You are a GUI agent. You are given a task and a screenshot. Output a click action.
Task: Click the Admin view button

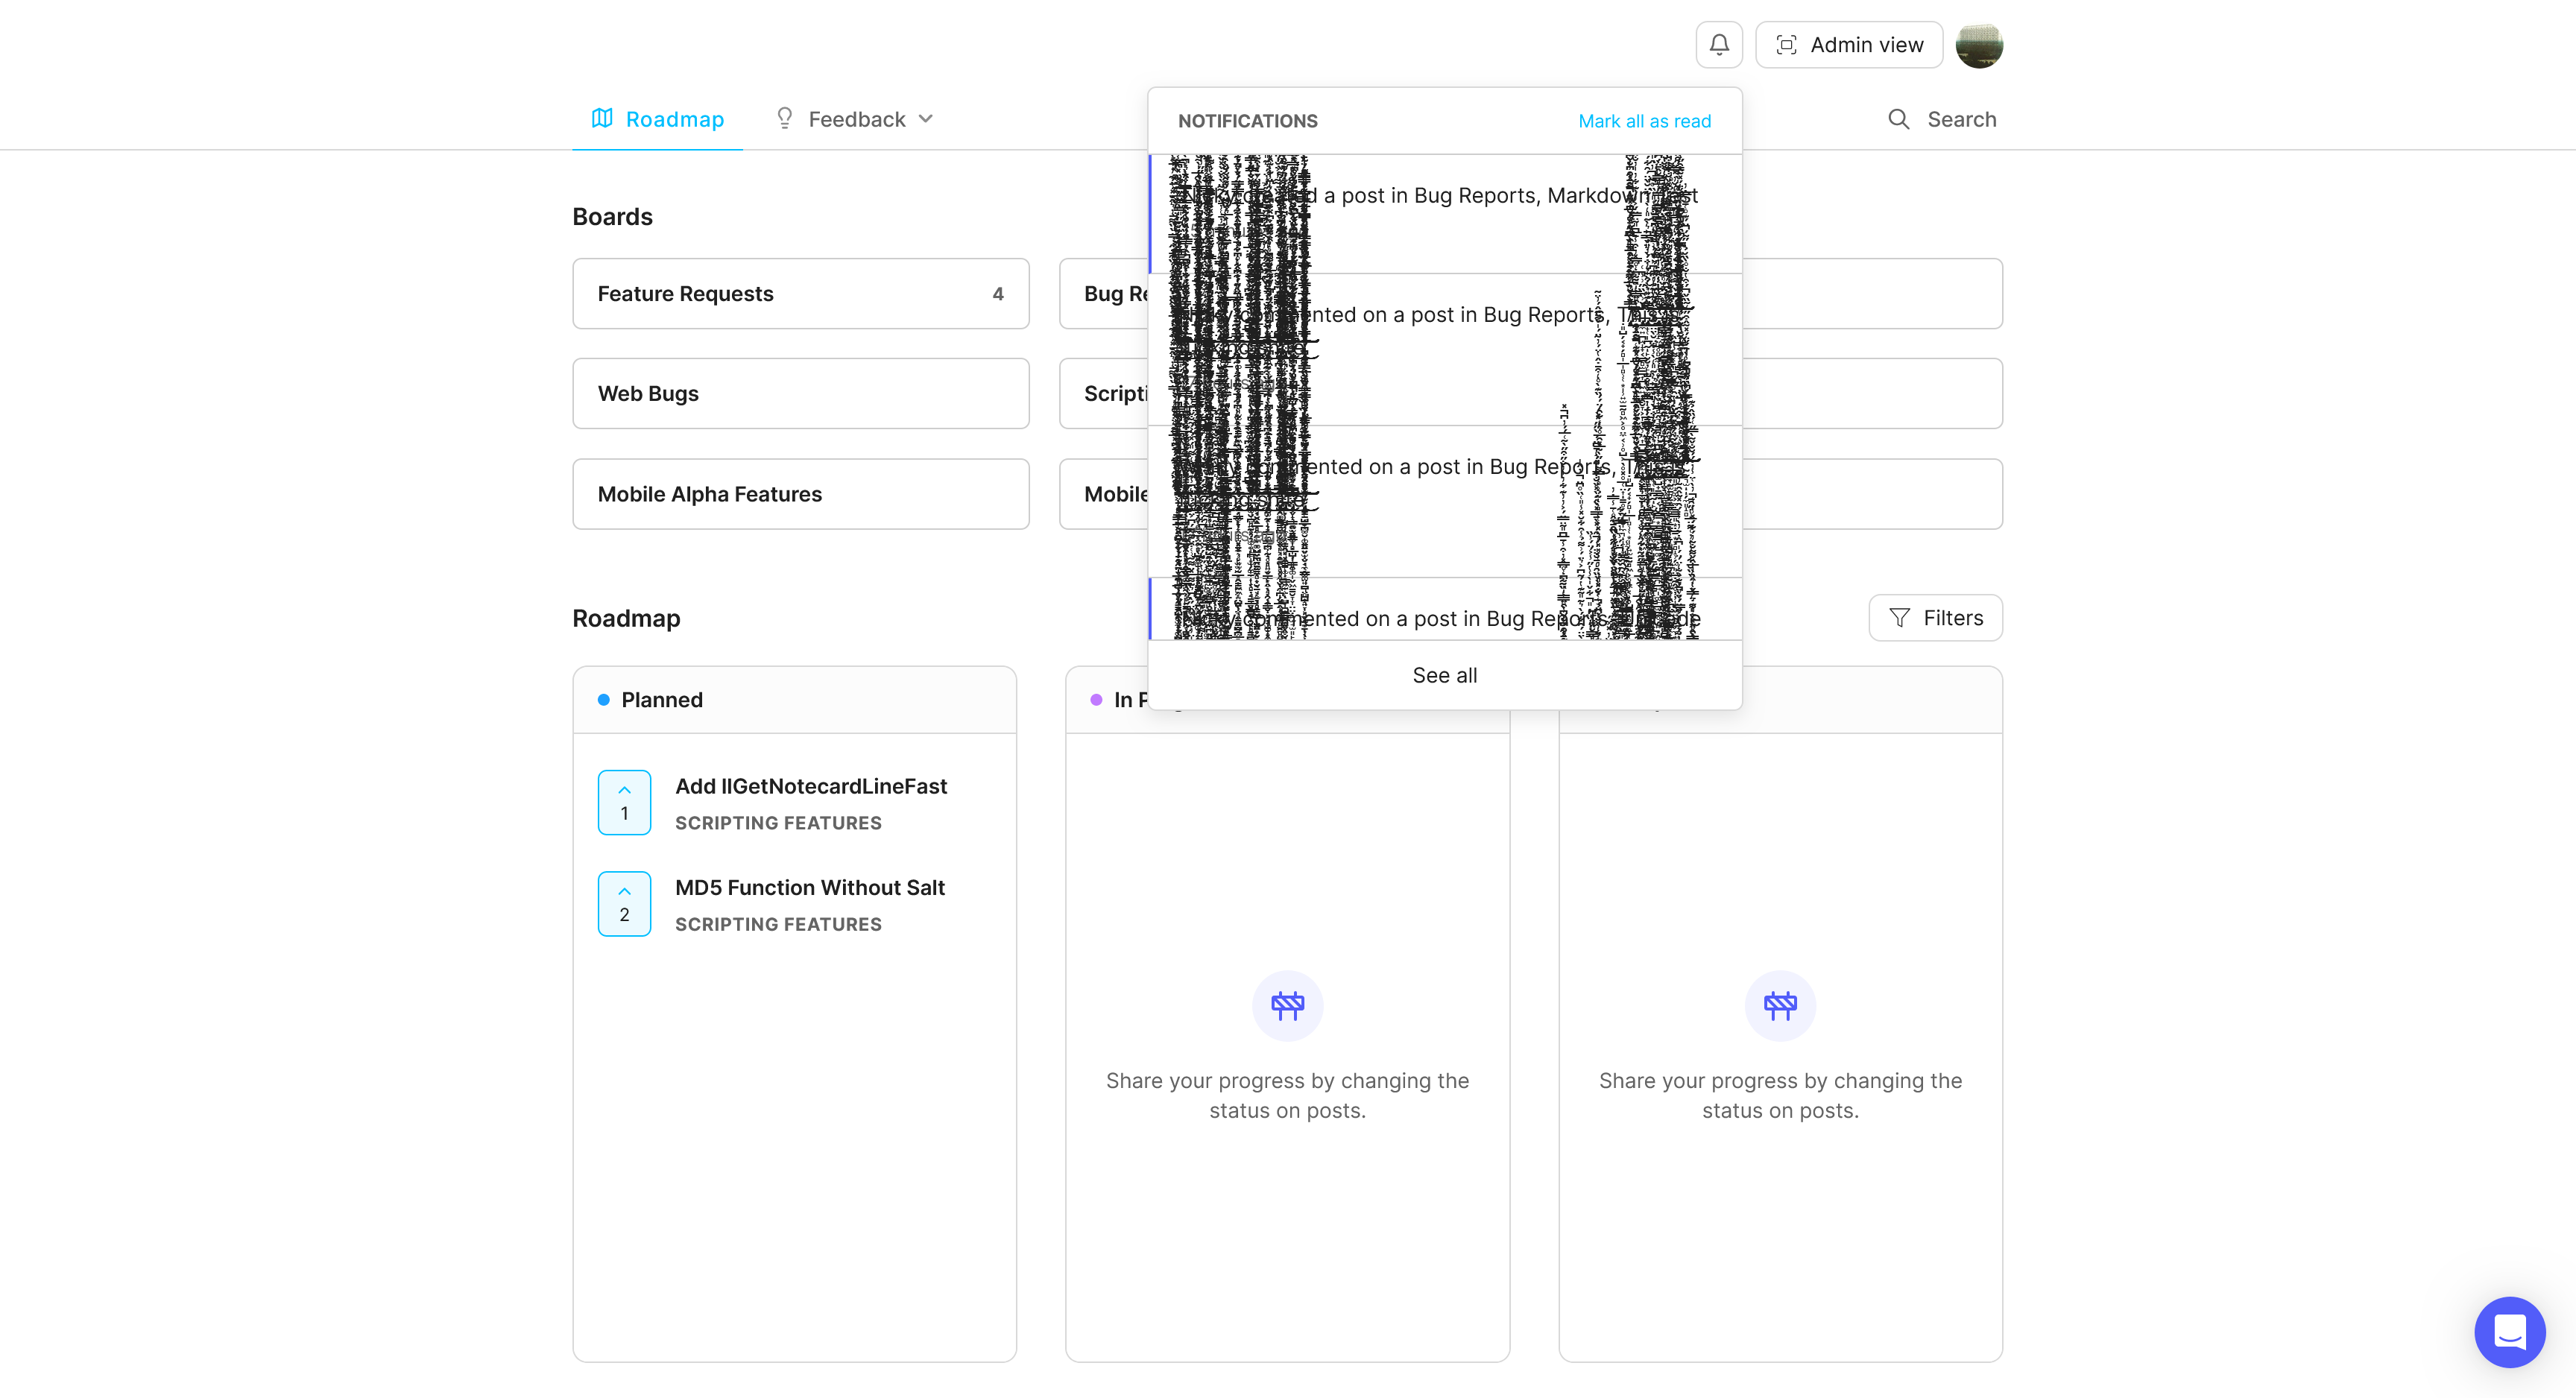pyautogui.click(x=1849, y=45)
